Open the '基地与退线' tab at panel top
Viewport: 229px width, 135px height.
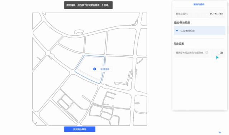coord(199,5)
